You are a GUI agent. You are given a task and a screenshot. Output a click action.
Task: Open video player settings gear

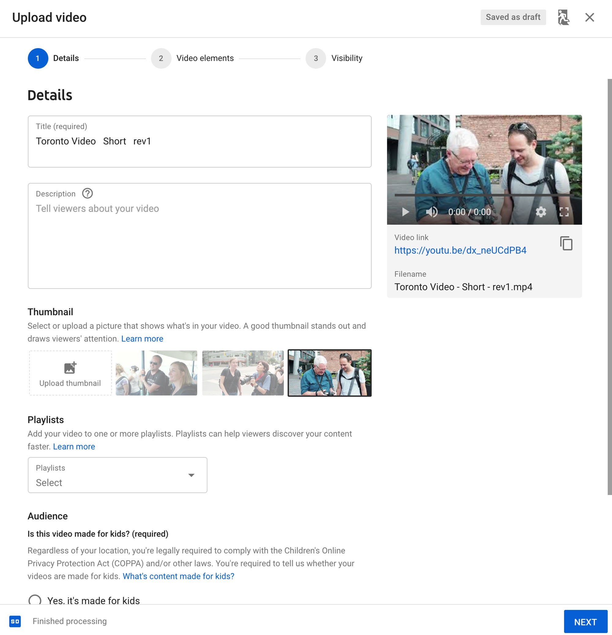coord(541,212)
